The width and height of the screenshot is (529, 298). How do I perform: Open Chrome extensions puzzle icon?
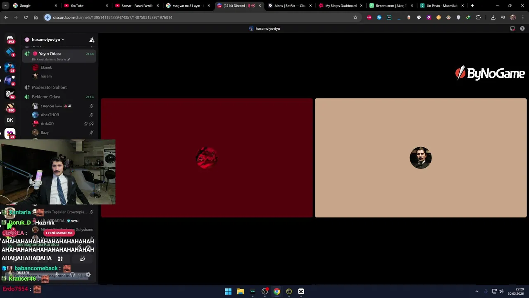tap(478, 17)
